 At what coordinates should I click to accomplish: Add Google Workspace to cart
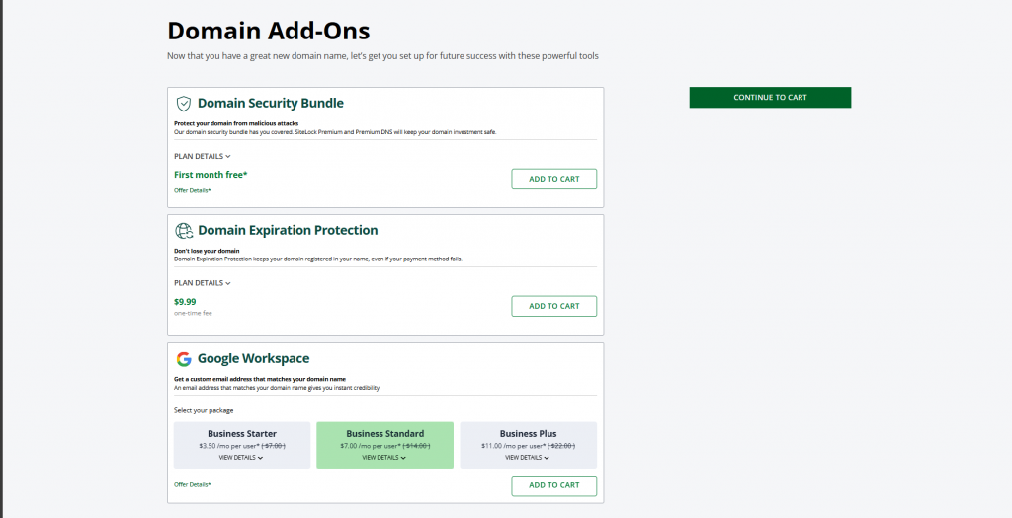tap(553, 485)
